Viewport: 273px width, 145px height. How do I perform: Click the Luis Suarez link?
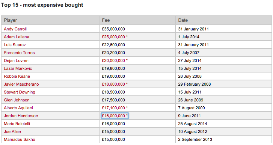15,45
